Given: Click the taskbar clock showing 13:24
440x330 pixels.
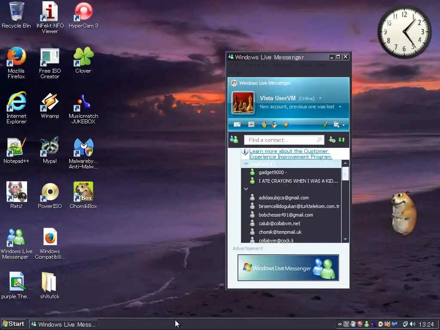Looking at the screenshot, I should pyautogui.click(x=426, y=324).
